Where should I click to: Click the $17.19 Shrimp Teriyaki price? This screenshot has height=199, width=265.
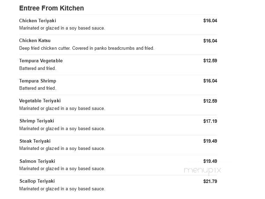pos(210,121)
